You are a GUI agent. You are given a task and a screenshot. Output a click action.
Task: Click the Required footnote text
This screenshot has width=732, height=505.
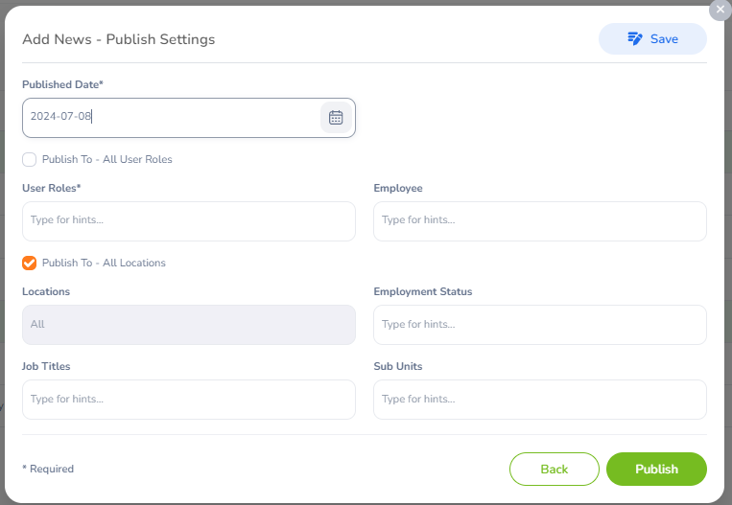pos(48,470)
